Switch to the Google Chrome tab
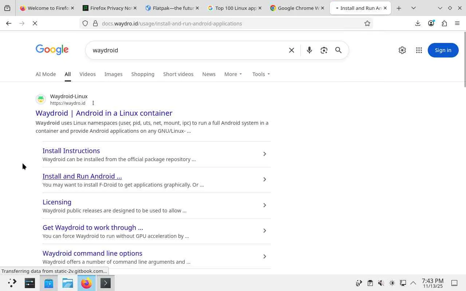 coord(298,8)
